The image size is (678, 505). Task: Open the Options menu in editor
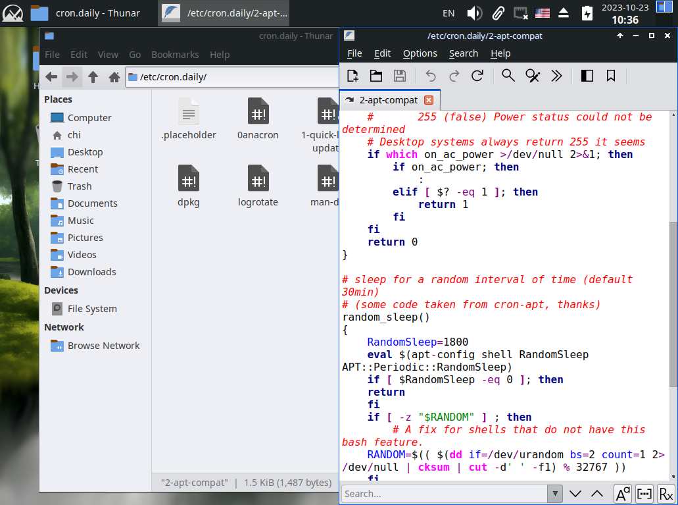click(420, 53)
